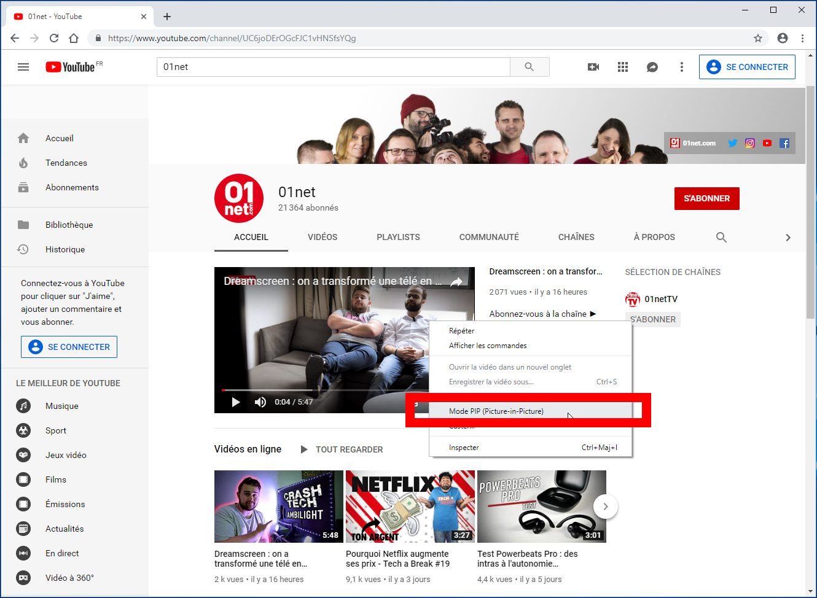Click the 01netTV channel avatar

point(632,299)
